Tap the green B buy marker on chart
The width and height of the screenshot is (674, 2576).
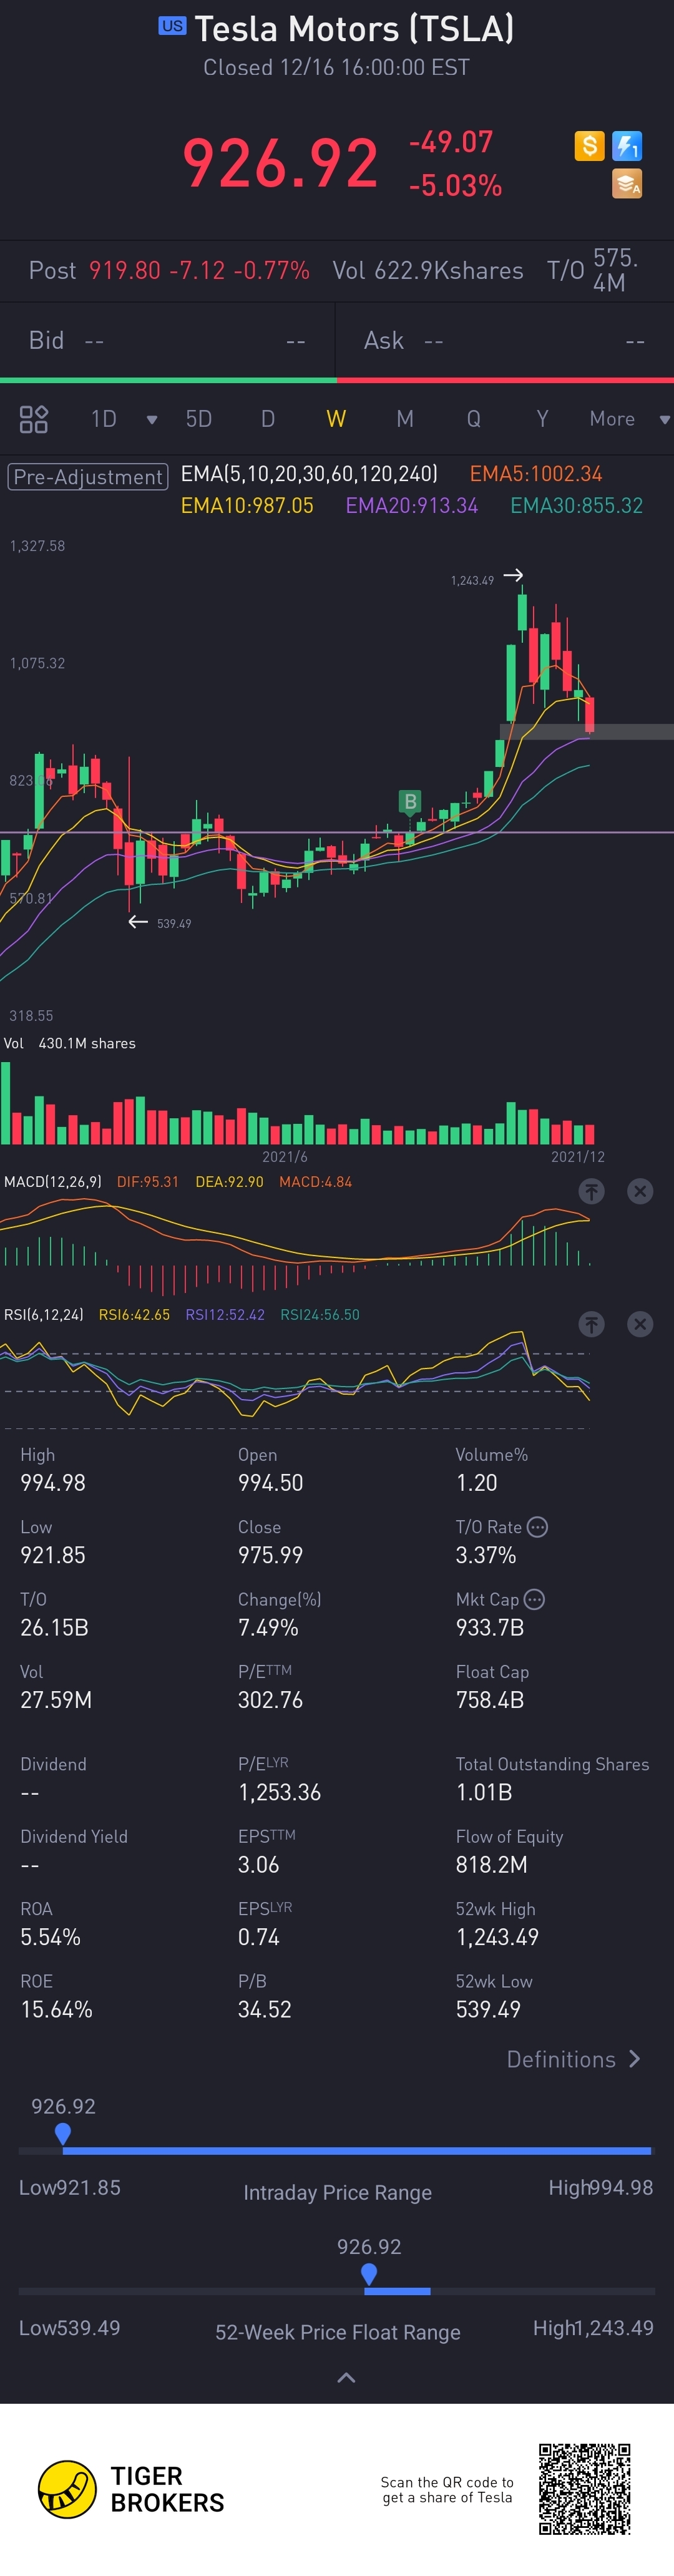point(410,802)
